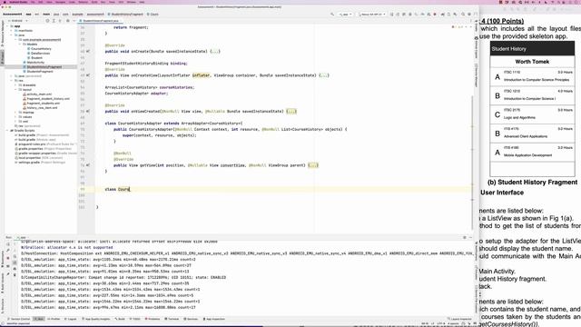Expand the manifests folder
This screenshot has width=581, height=327.
[12, 31]
